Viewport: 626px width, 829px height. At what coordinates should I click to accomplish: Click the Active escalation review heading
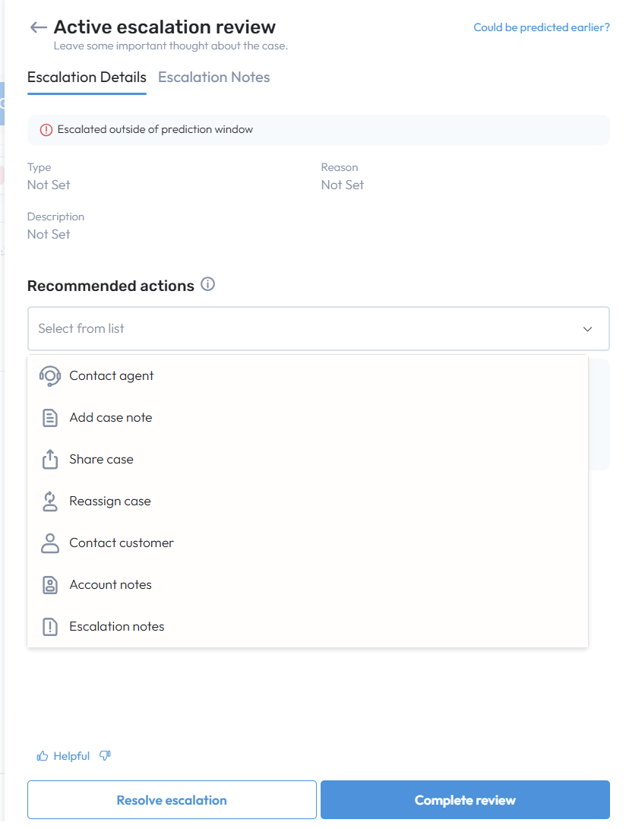pos(164,27)
